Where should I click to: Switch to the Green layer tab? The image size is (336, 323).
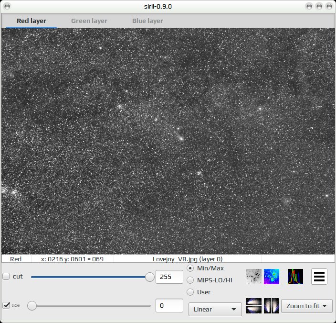point(89,21)
